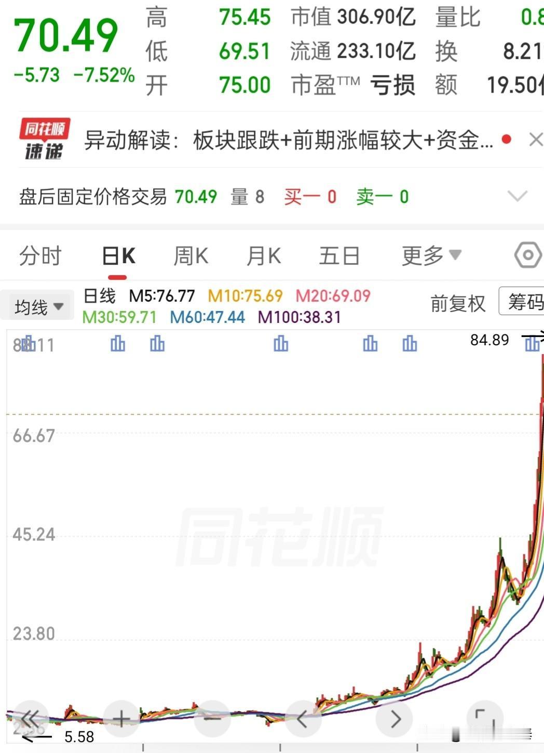Tap 市盈TTM 亏损 value
This screenshot has width=544, height=753.
click(x=392, y=85)
